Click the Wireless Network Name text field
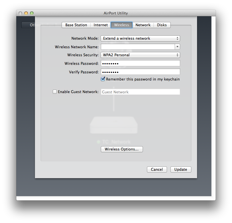 (x=138, y=47)
